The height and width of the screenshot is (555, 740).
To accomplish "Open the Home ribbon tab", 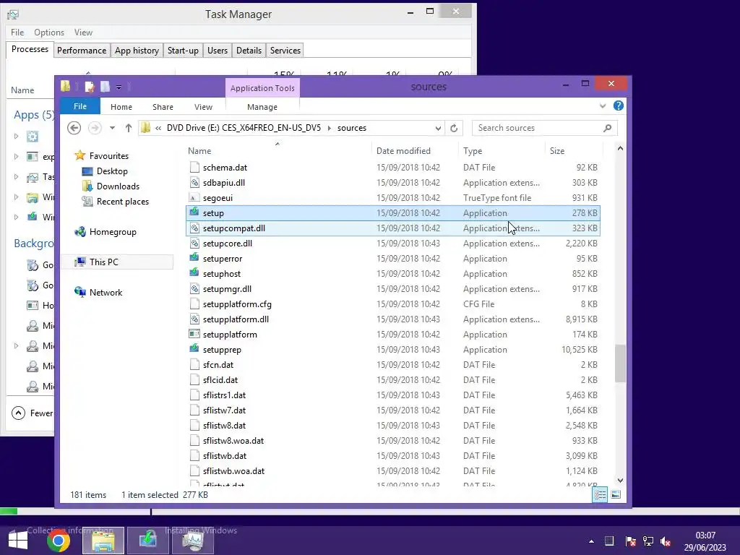I will [121, 107].
